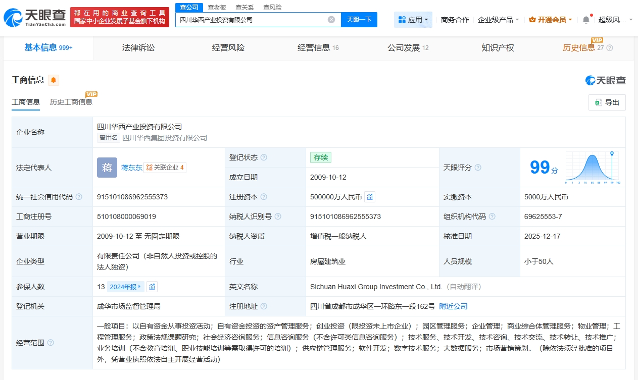
Task: Click the help icon beside 经营范围
Action: coord(51,343)
